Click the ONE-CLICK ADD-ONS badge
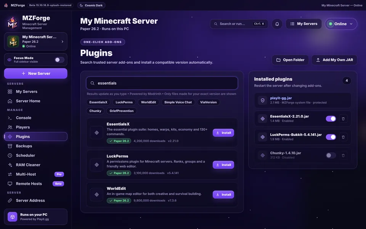Screen dimensions: 366x229 click(103, 42)
